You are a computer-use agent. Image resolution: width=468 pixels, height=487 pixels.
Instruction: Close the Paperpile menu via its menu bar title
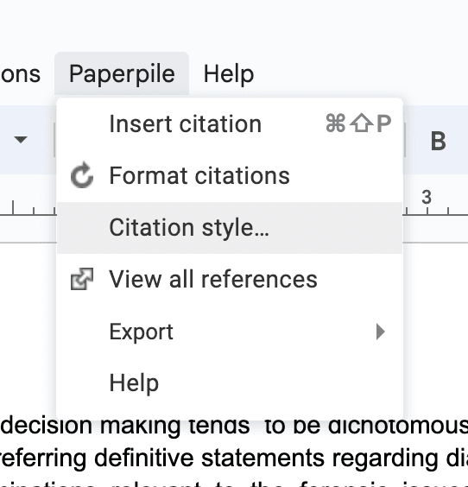pos(122,74)
